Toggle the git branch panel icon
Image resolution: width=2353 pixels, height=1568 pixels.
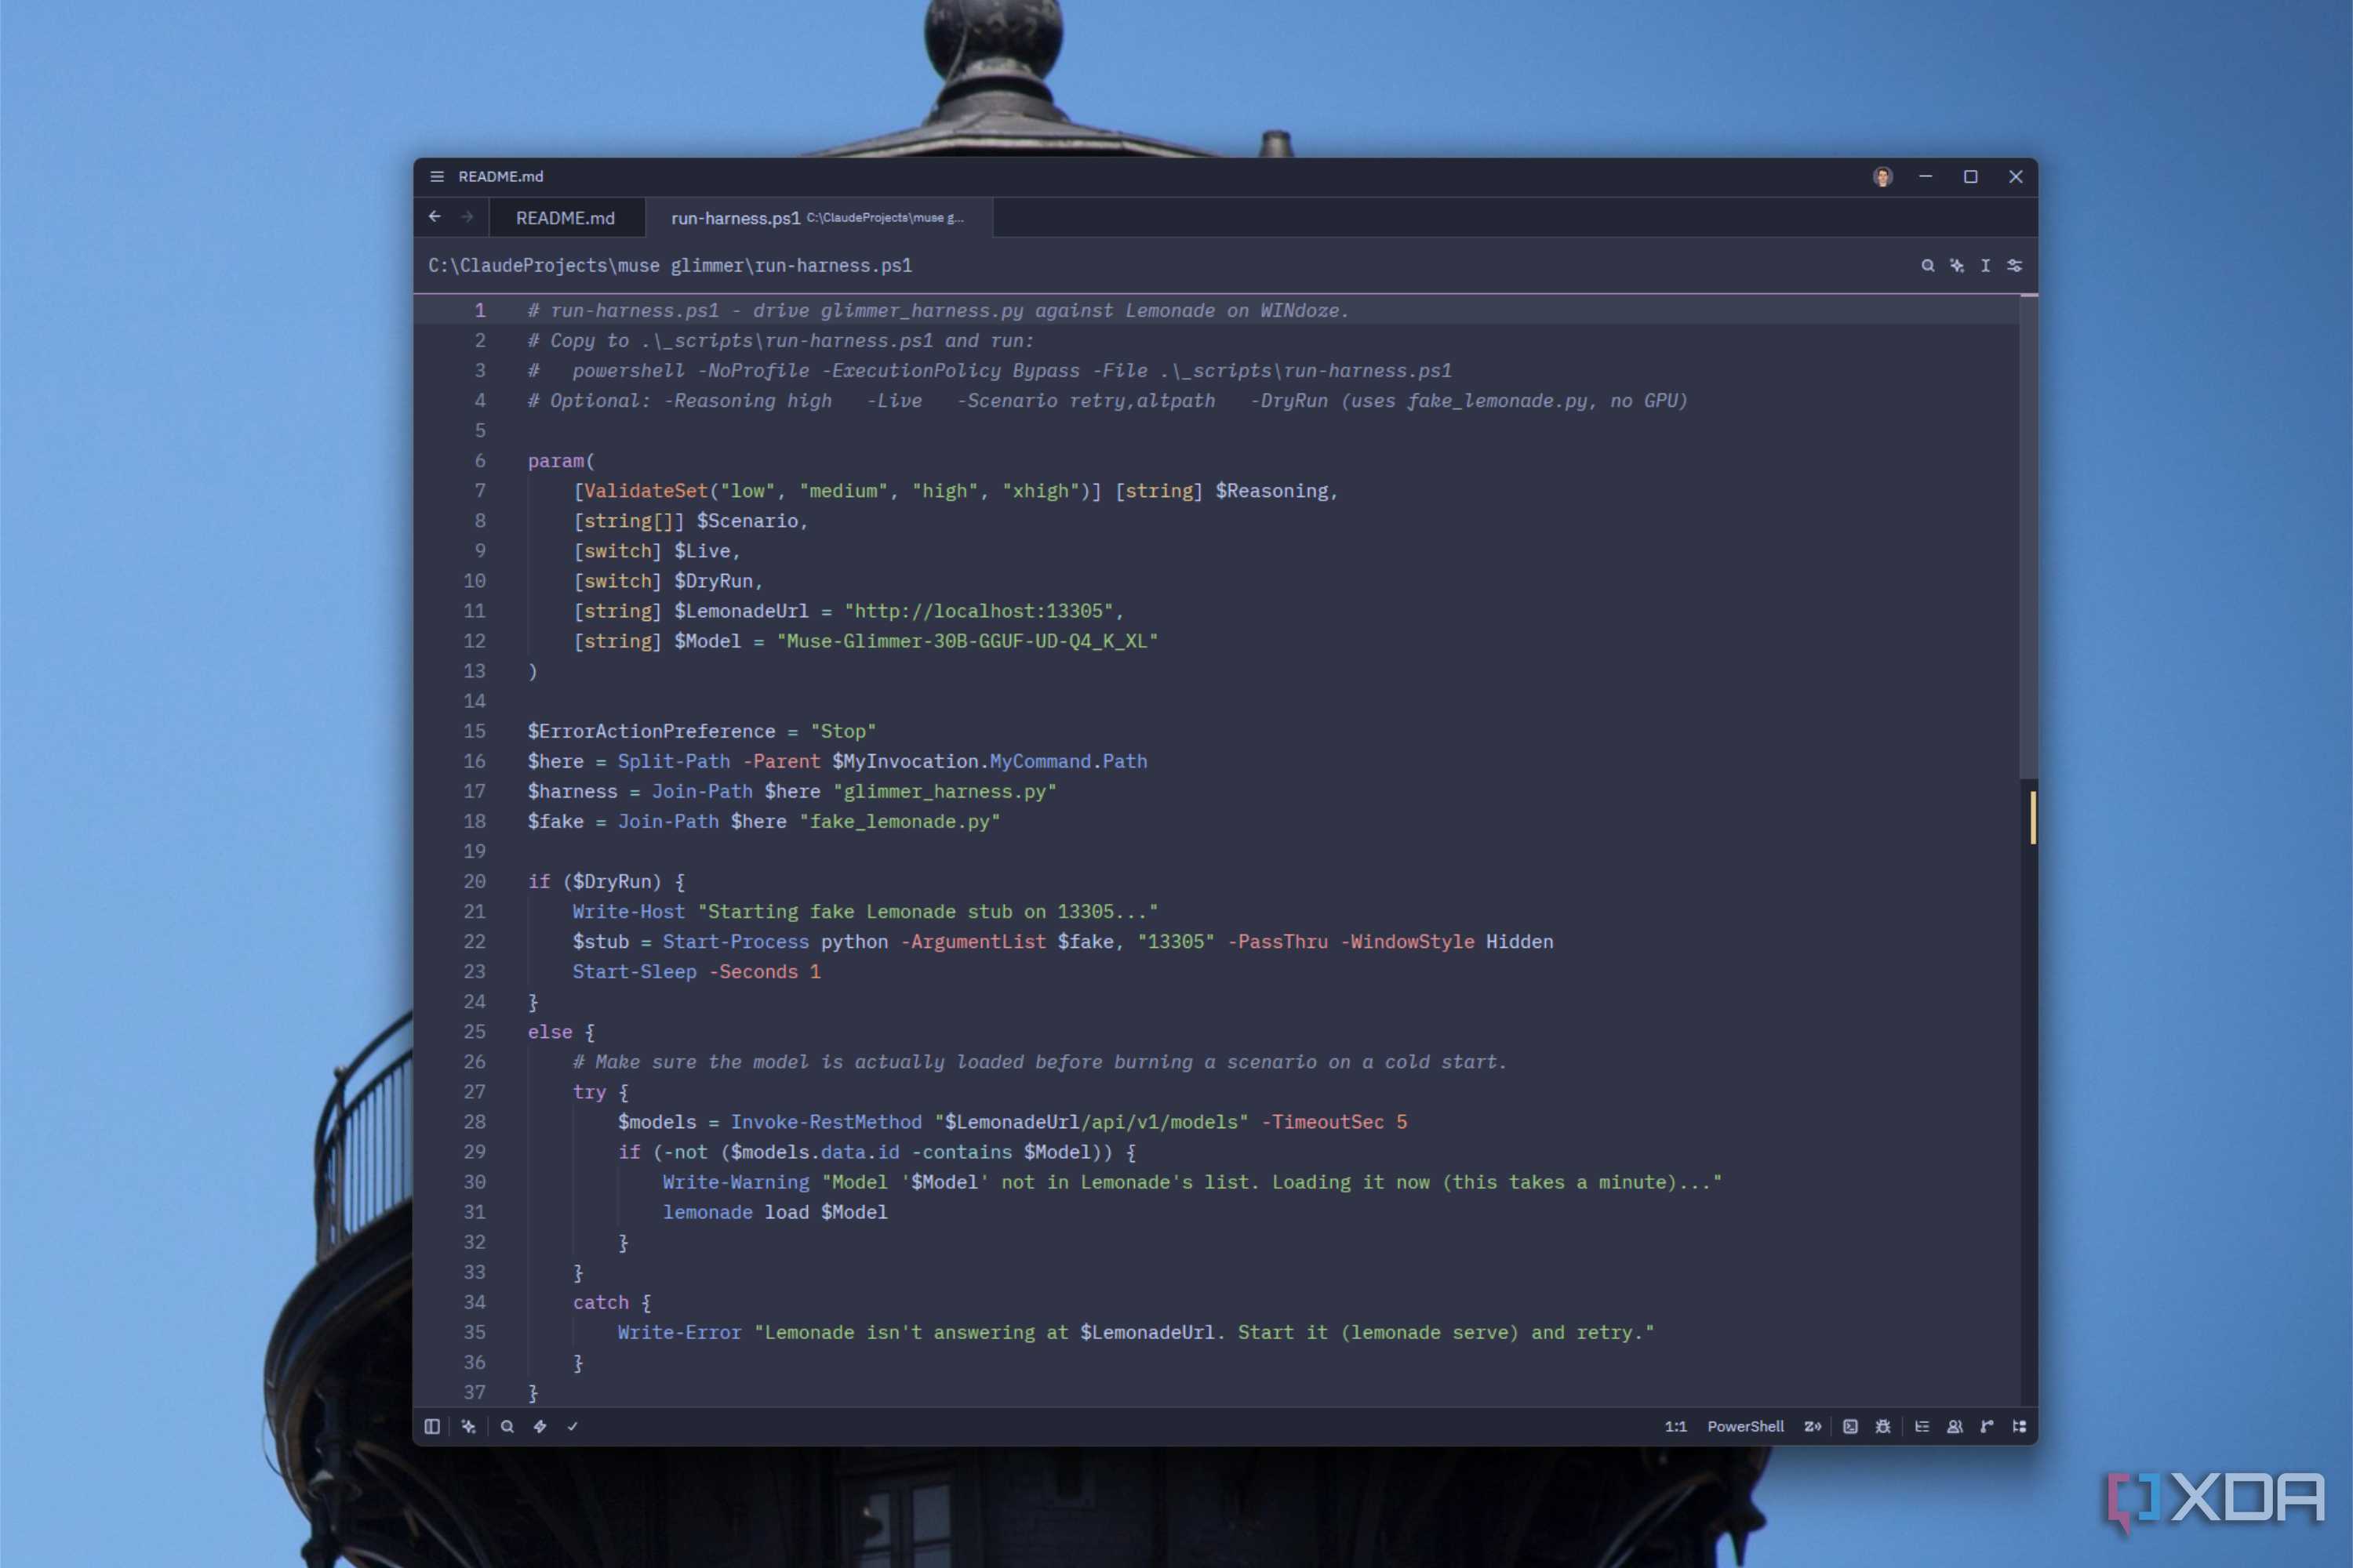[x=1987, y=1426]
